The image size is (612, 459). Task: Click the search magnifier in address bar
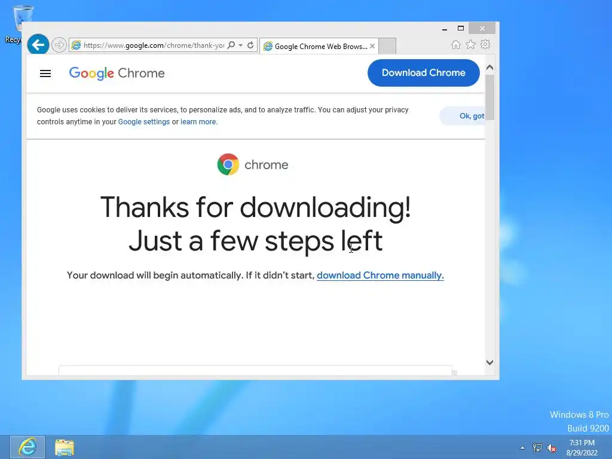[x=231, y=45]
